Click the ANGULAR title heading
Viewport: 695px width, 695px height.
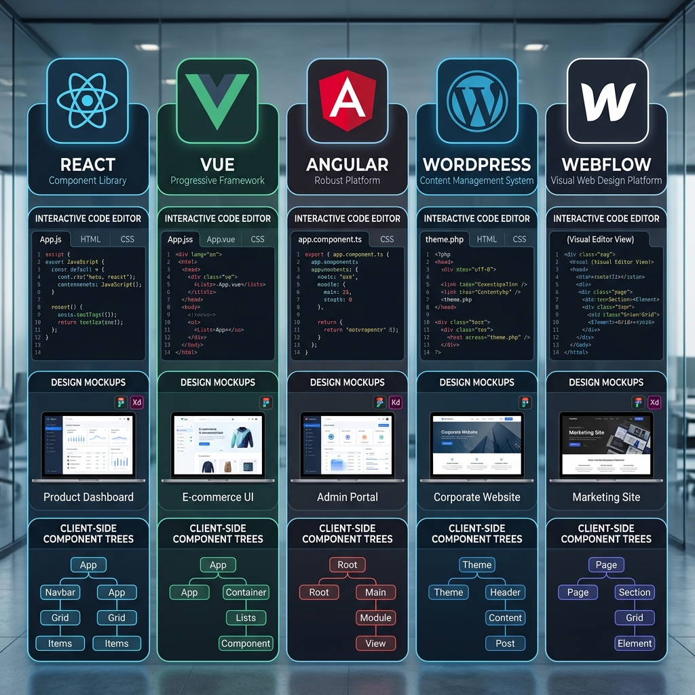pyautogui.click(x=347, y=165)
